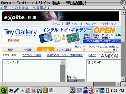Open the Qtopia Q start menu

(4, 90)
